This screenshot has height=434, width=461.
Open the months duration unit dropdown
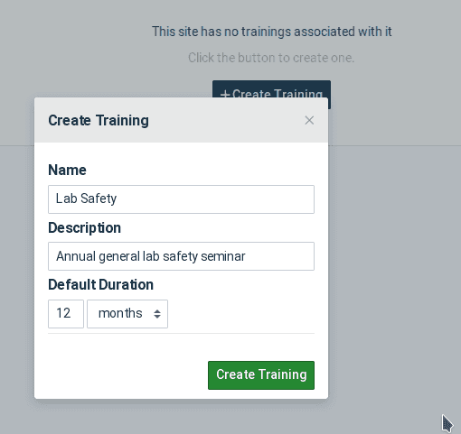127,314
